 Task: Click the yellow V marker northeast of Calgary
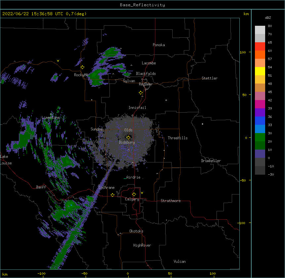tap(142, 193)
